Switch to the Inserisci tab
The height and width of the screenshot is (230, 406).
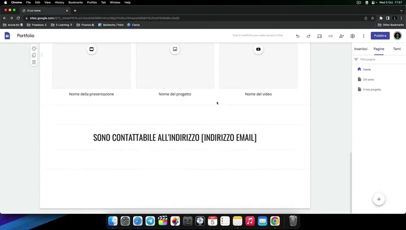point(361,49)
